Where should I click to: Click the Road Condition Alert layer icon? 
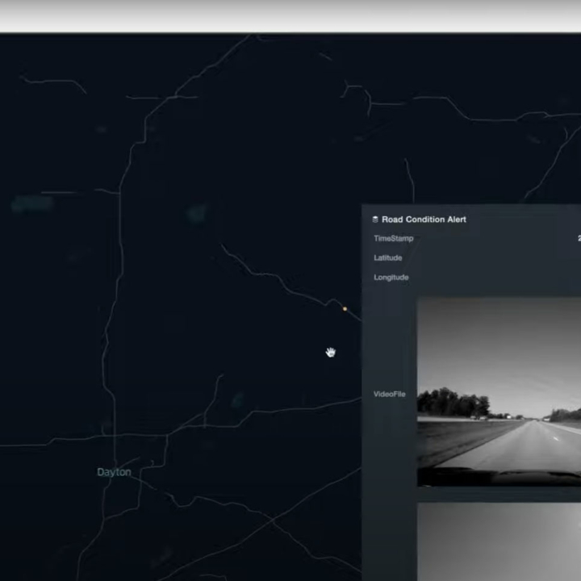[375, 219]
